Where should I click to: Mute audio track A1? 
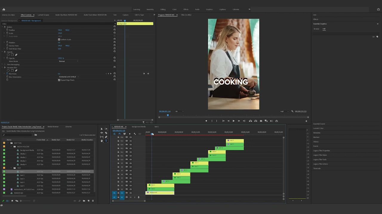(x=130, y=197)
